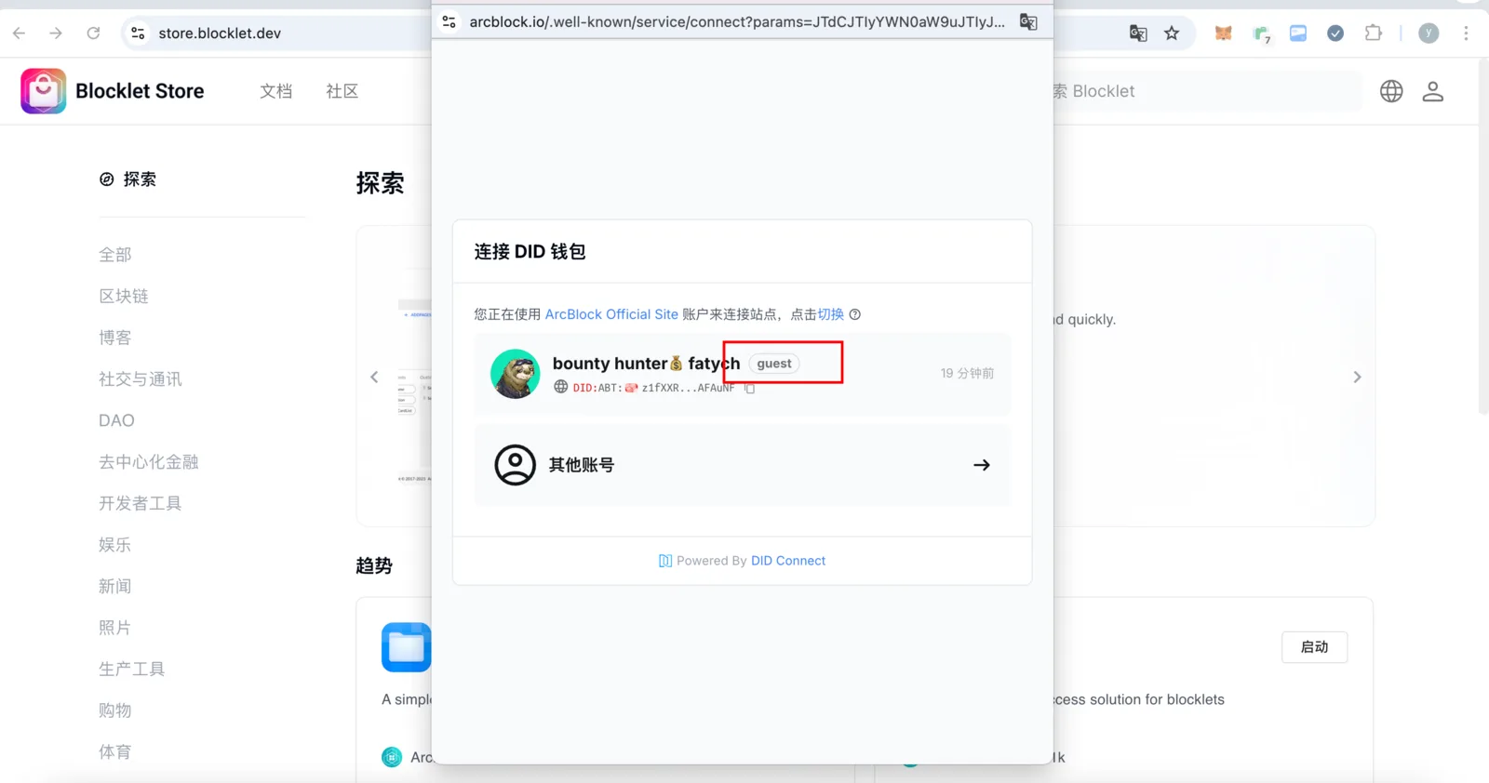Select the DAO category

[x=116, y=420]
